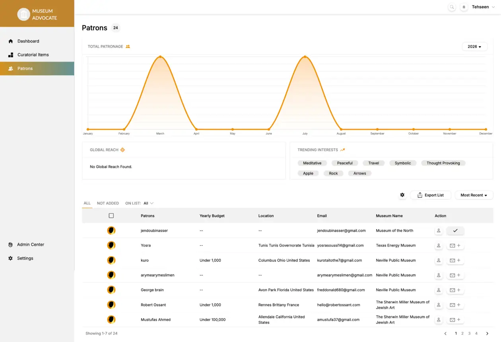Click the Admin Center sidebar icon
The width and height of the screenshot is (501, 342).
pos(11,245)
